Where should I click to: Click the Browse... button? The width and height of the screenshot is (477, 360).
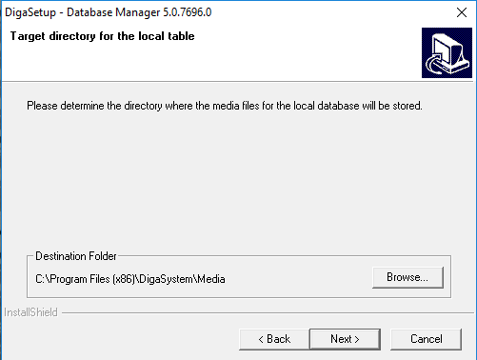407,277
